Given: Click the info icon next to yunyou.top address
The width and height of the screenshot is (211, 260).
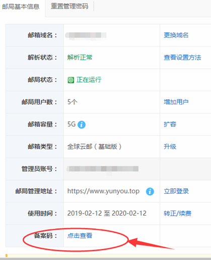Looking at the screenshot, I should click(x=150, y=191).
